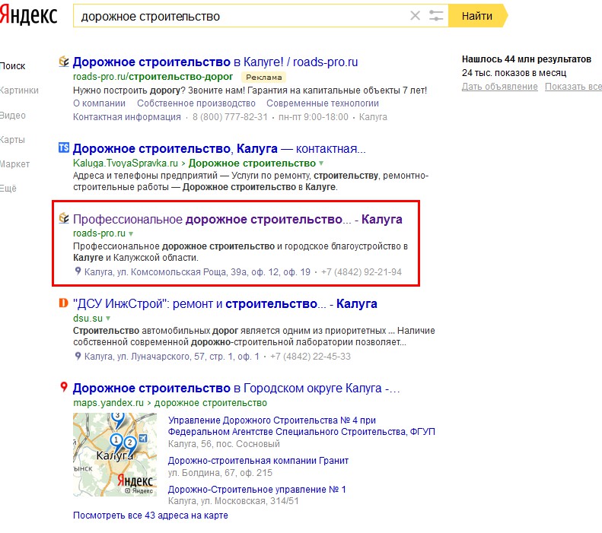
Task: Click address Калуга, ул. Московская, 314/51
Action: (x=233, y=501)
